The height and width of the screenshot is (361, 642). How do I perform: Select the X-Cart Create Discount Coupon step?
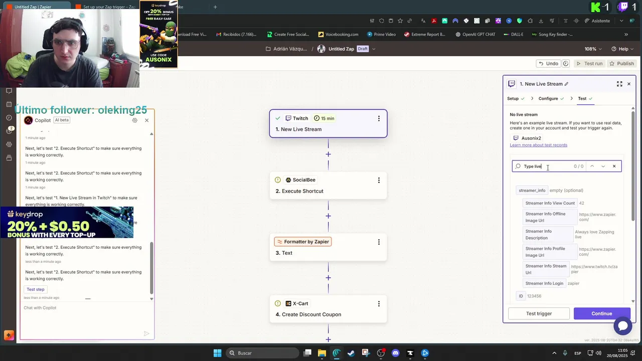click(x=328, y=309)
